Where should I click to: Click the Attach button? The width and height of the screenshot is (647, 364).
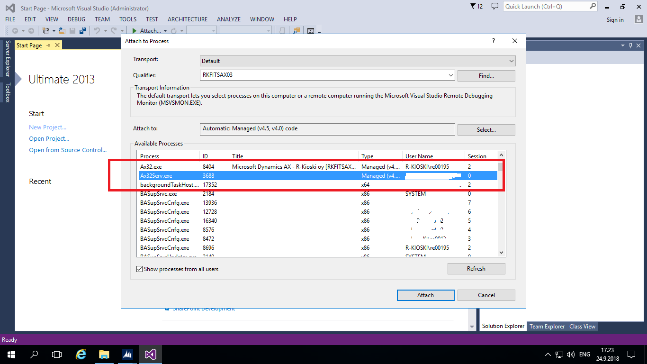pyautogui.click(x=425, y=295)
